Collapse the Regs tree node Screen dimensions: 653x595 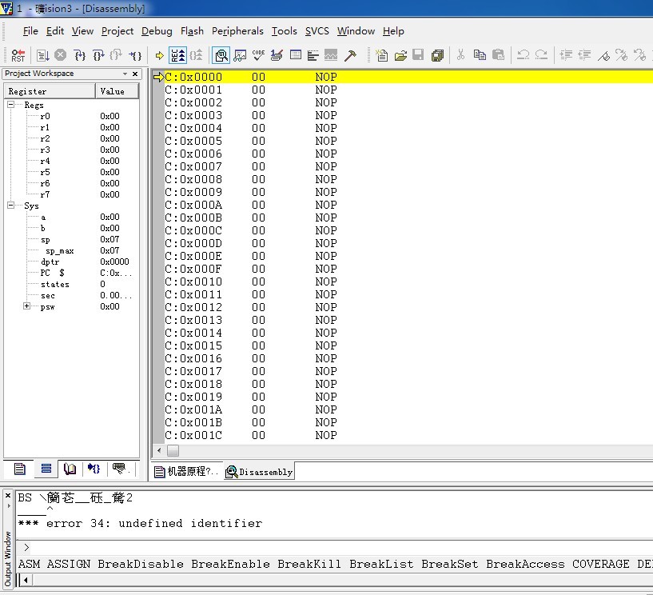tap(12, 105)
